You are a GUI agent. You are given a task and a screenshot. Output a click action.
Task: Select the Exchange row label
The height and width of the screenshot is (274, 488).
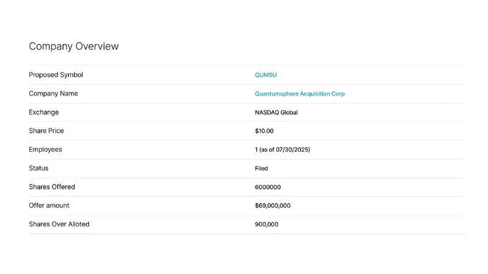click(x=44, y=113)
